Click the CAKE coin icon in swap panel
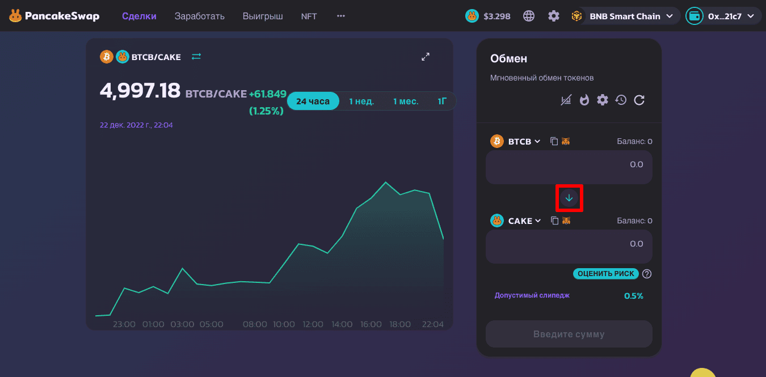Viewport: 766px width, 377px height. (497, 221)
